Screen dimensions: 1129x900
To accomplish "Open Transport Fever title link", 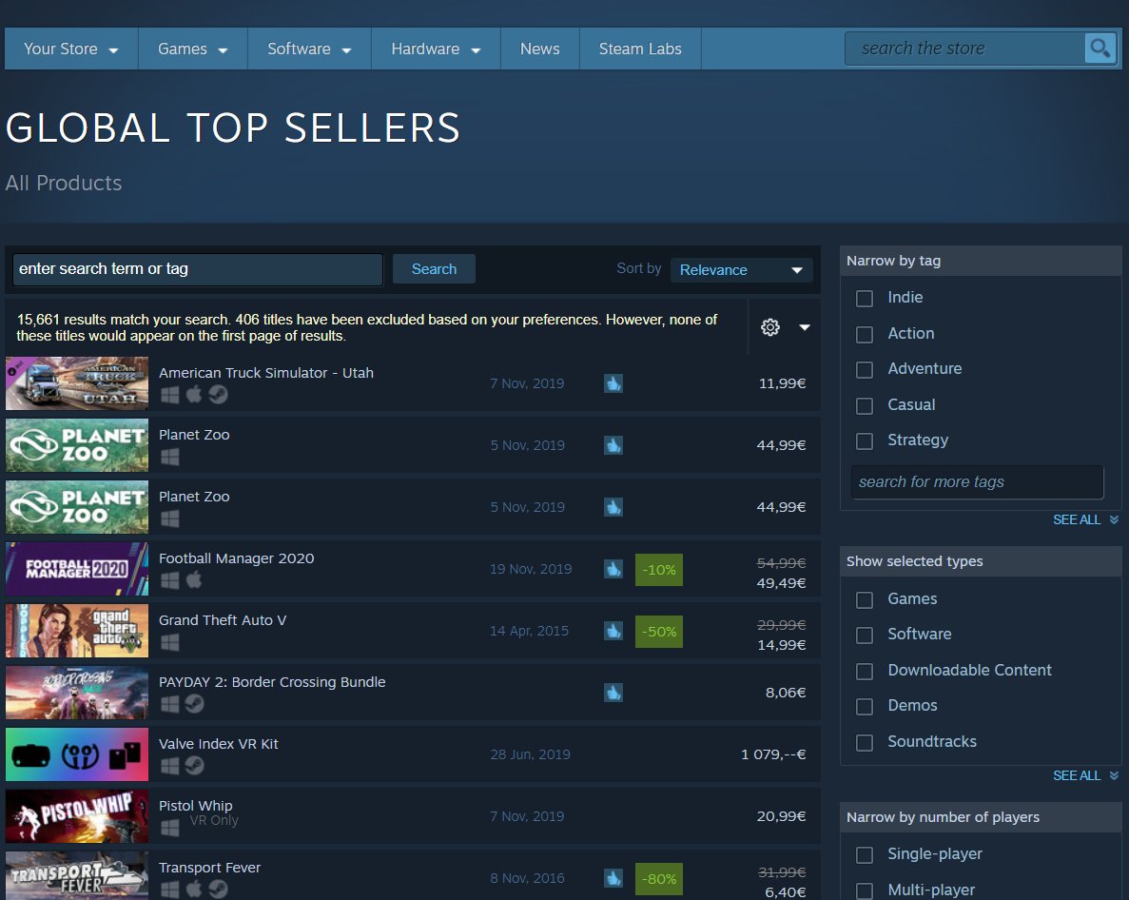I will click(209, 868).
